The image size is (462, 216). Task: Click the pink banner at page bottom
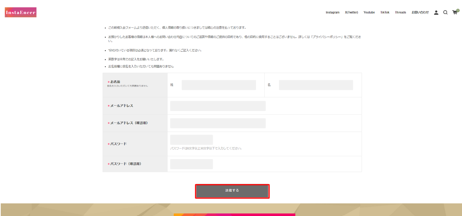click(234, 215)
